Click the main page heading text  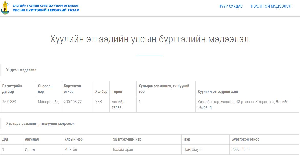[x=149, y=39]
